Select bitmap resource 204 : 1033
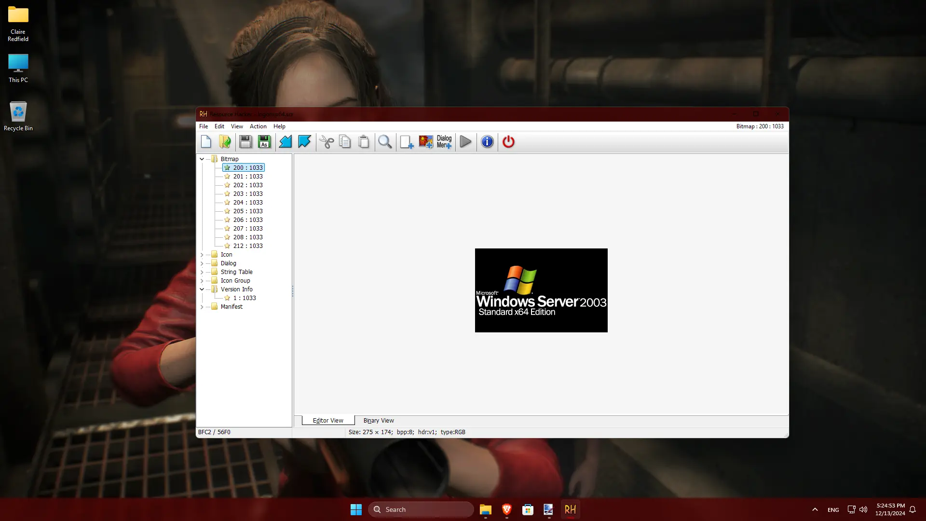The image size is (926, 521). pos(244,203)
